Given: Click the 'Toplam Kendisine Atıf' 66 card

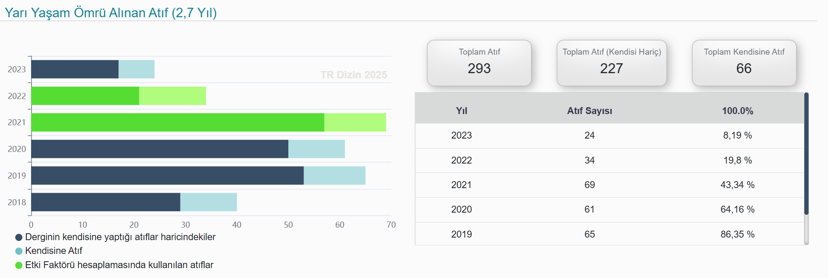Looking at the screenshot, I should click(744, 63).
